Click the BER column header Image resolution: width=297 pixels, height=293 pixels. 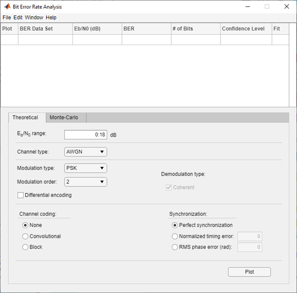[x=147, y=29]
